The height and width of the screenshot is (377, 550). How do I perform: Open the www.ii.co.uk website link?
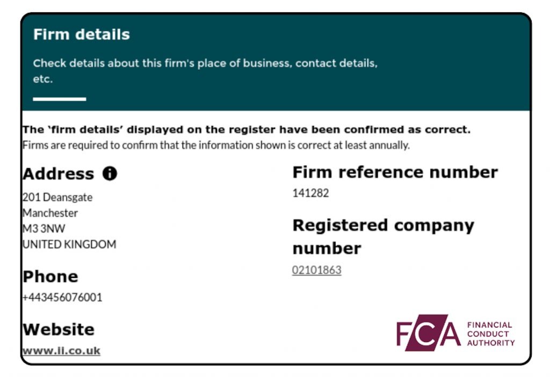pyautogui.click(x=61, y=351)
